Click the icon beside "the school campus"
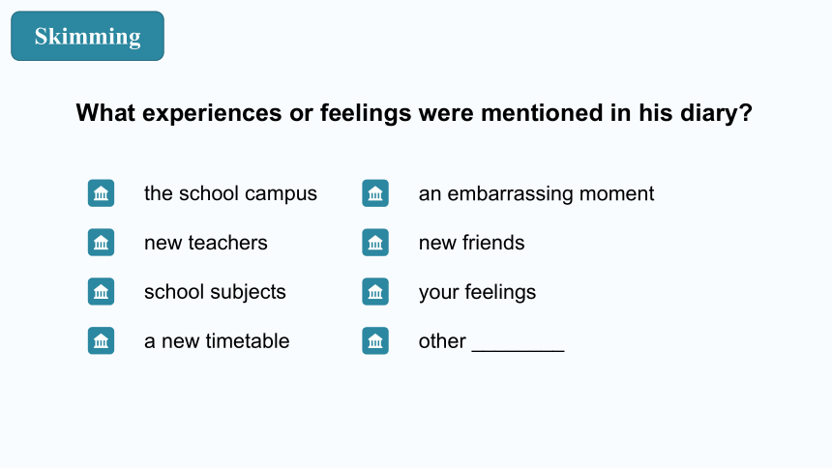This screenshot has height=468, width=832. (101, 193)
